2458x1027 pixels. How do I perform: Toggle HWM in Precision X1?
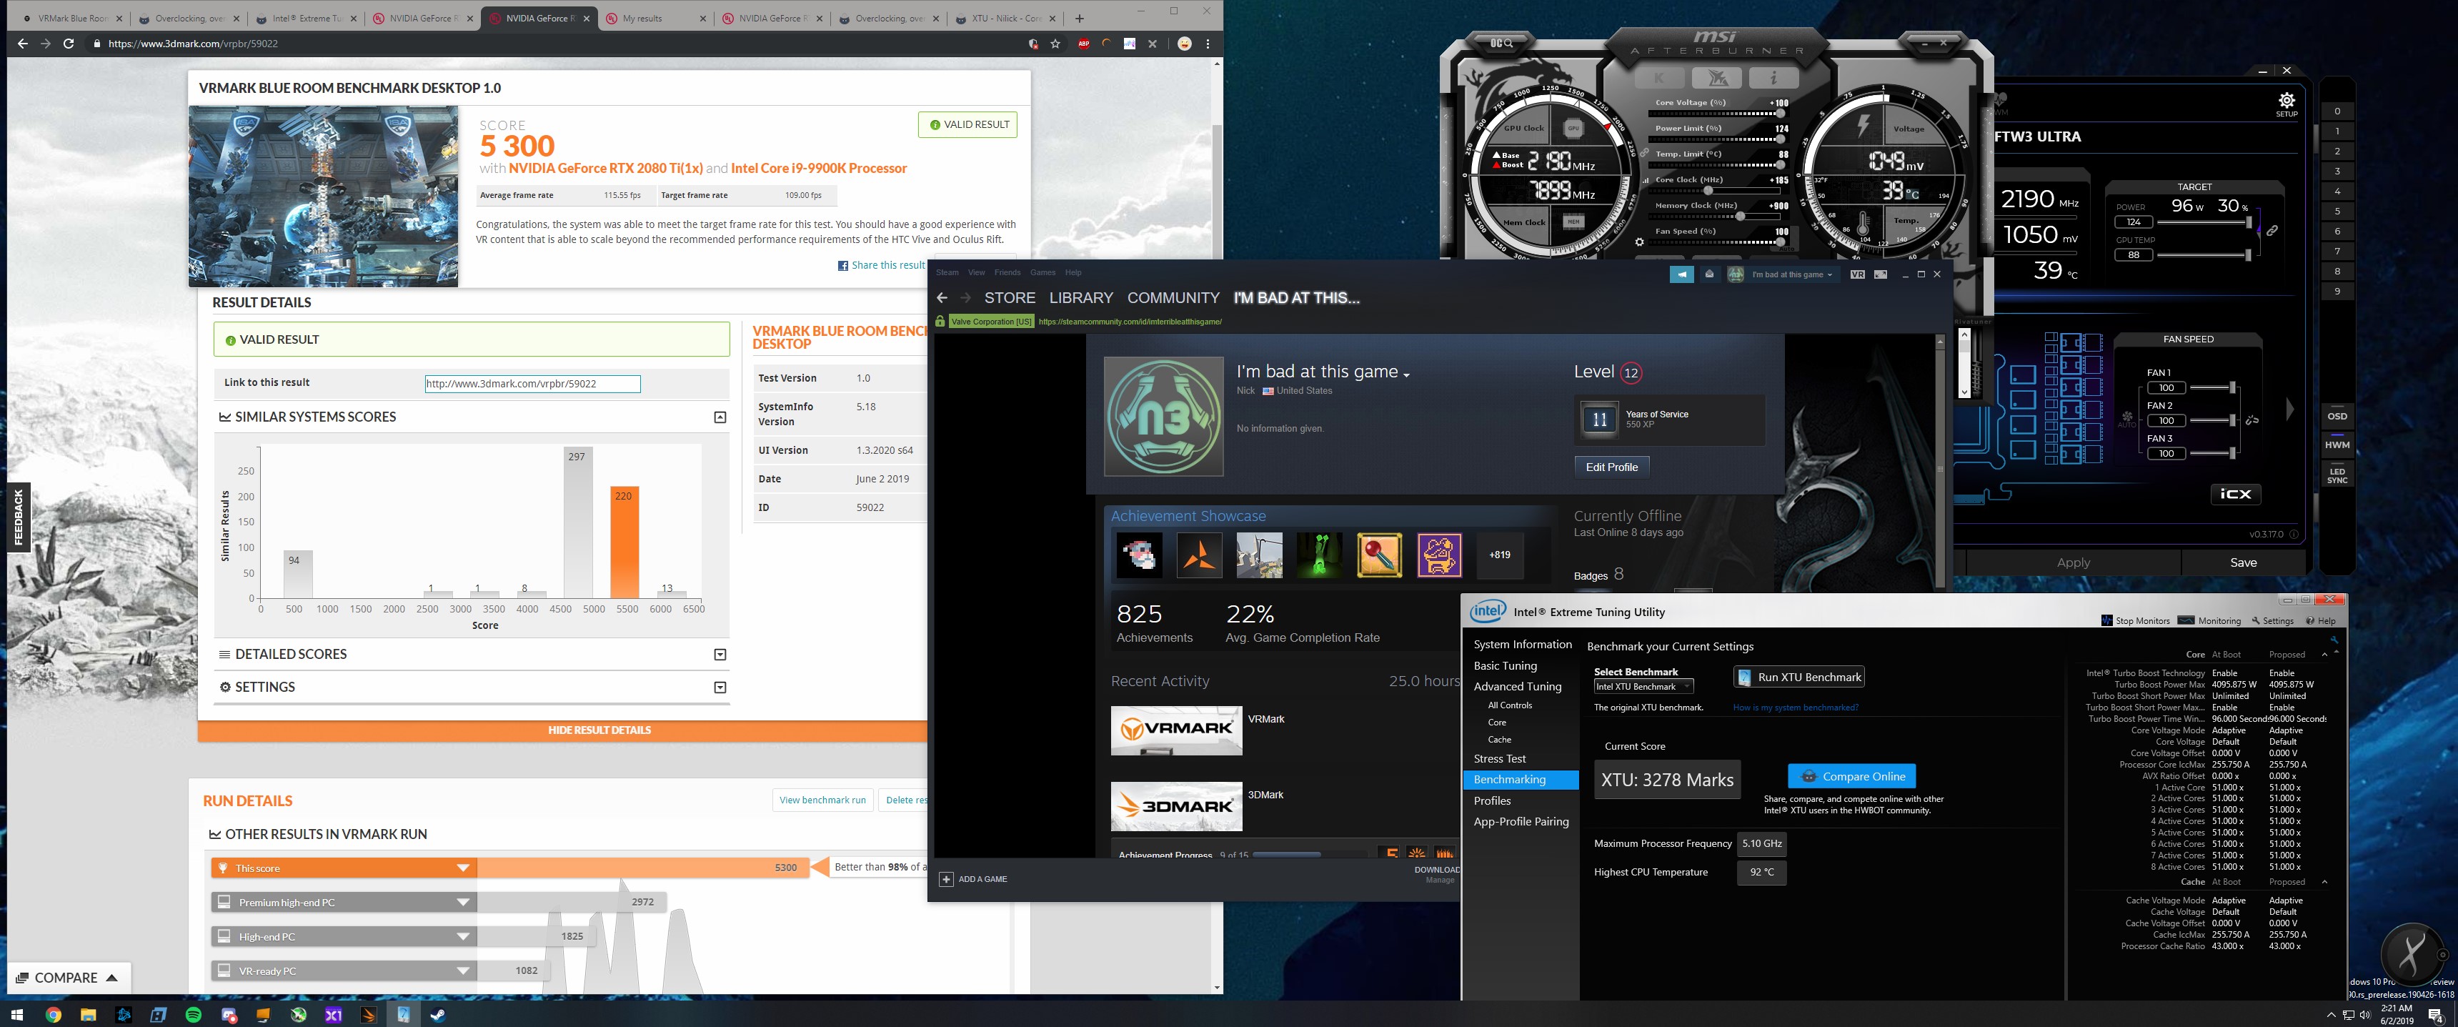[x=2337, y=445]
